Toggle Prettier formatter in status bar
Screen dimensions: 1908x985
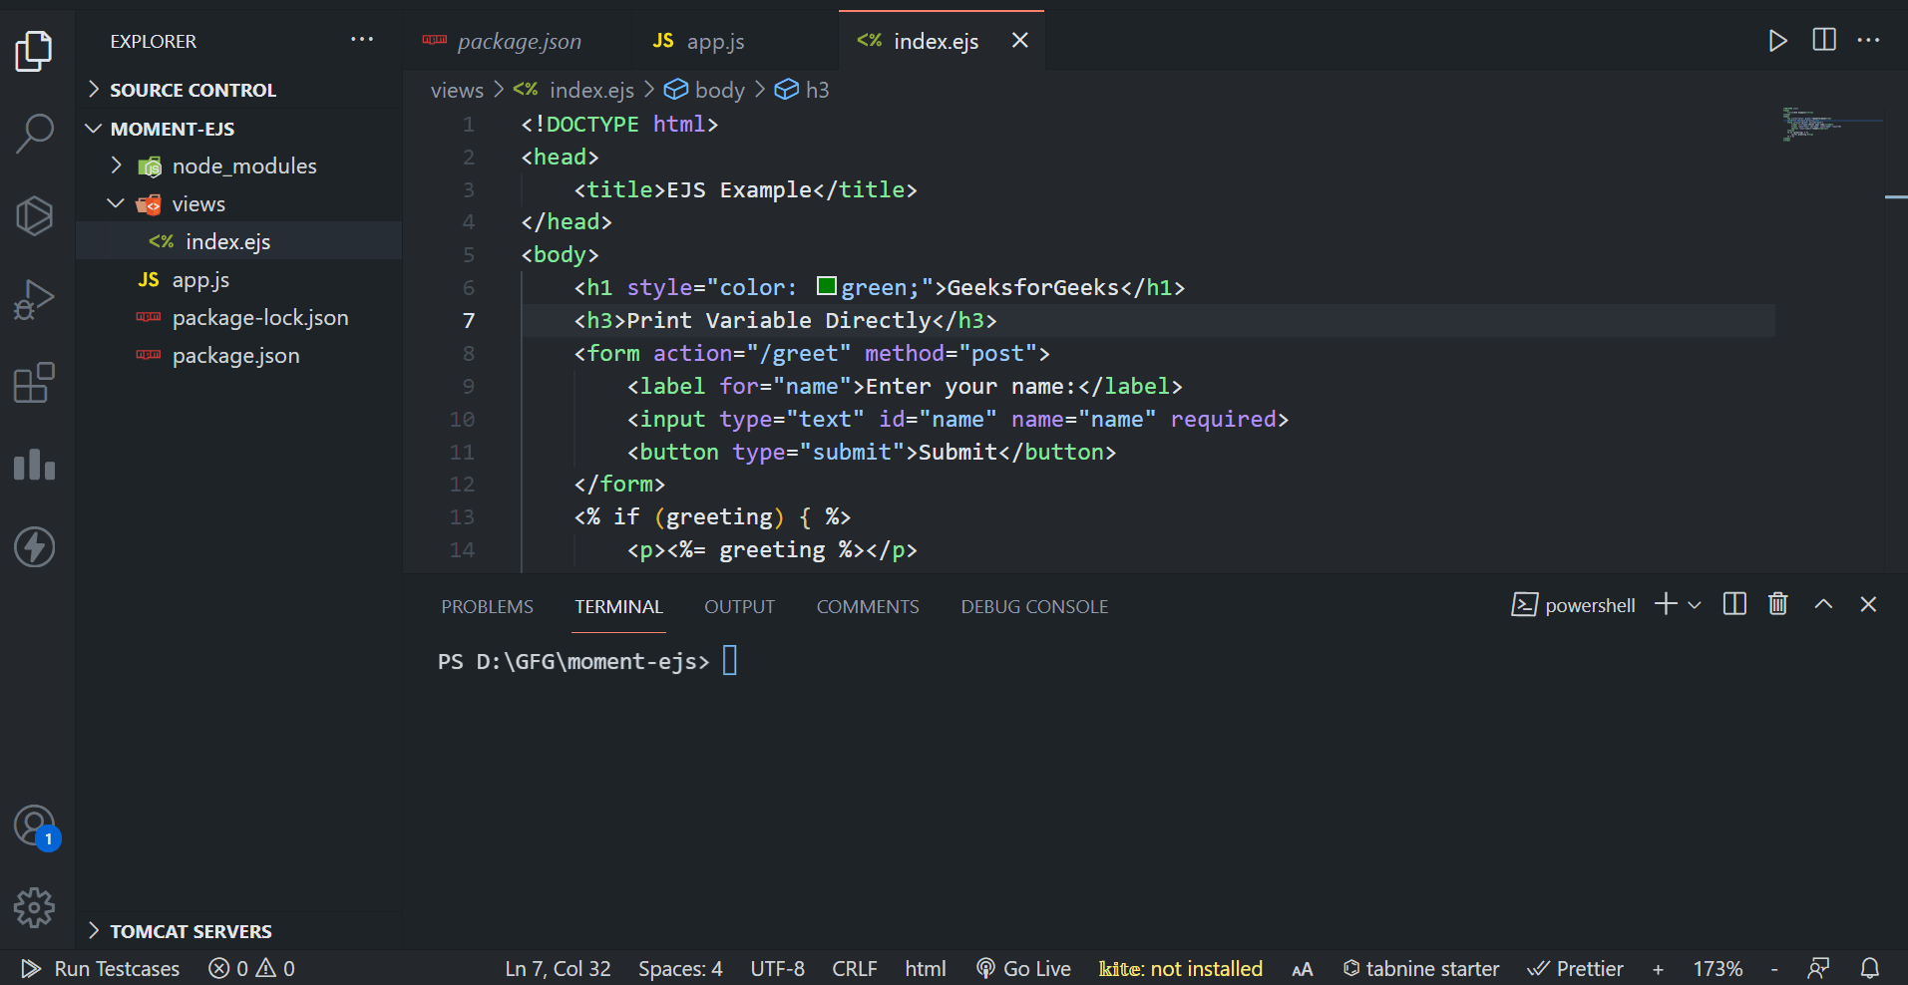1576,968
